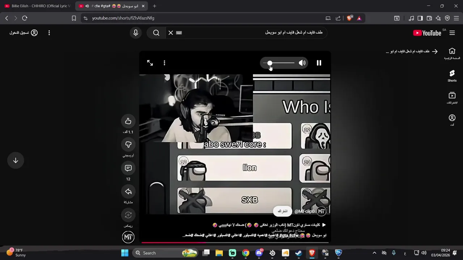The height and width of the screenshot is (260, 463).
Task: Open the comments showing 12
Action: coord(128,168)
